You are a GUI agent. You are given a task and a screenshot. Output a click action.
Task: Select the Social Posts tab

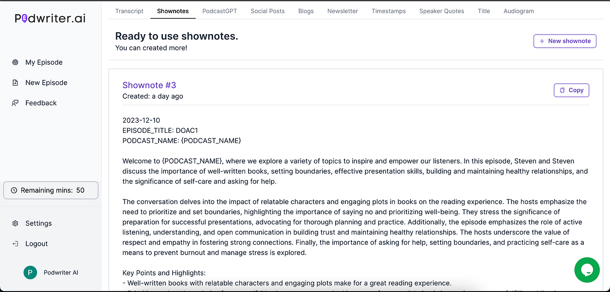pyautogui.click(x=267, y=11)
